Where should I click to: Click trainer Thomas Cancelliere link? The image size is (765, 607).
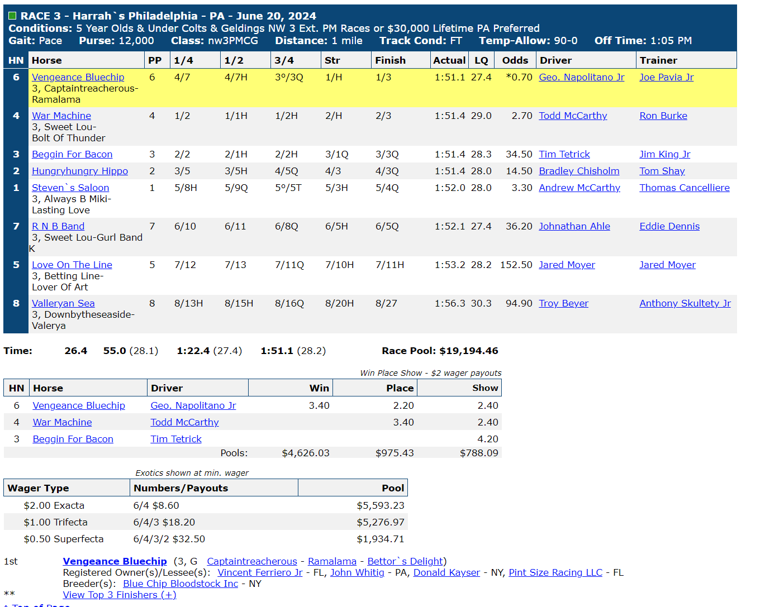point(685,188)
